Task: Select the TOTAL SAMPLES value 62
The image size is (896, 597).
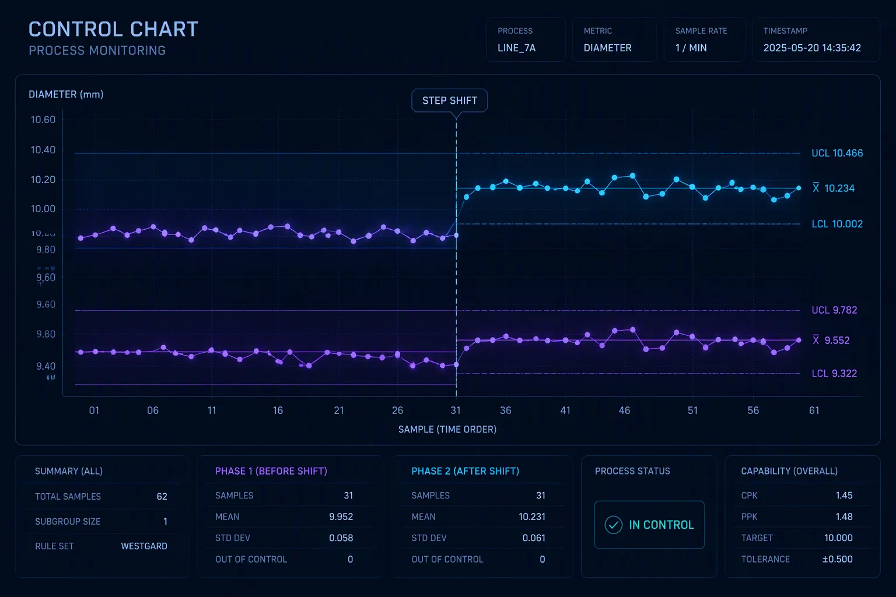Action: point(162,497)
